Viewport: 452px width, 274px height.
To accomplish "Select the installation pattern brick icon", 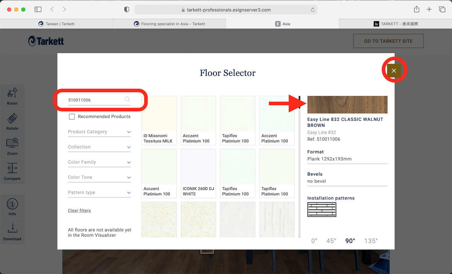I will point(322,209).
